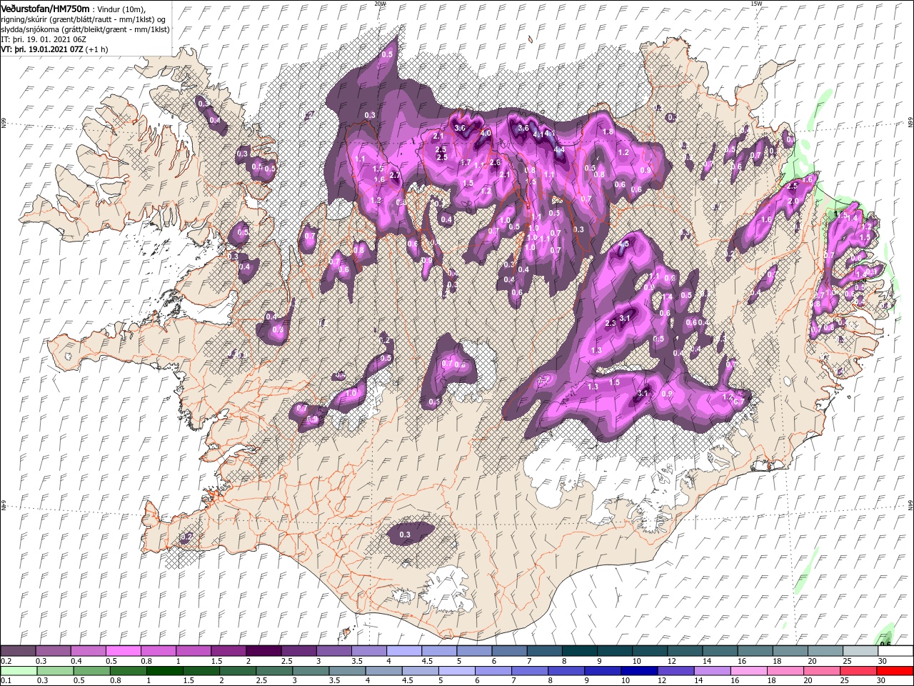Viewport: 914px width, 686px height.
Task: Click the 15W longitude label at top
Action: [756, 4]
